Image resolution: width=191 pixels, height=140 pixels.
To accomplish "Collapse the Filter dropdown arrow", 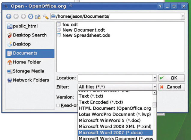I will 155,87.
